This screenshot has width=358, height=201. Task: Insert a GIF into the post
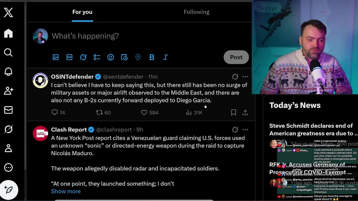coord(69,57)
